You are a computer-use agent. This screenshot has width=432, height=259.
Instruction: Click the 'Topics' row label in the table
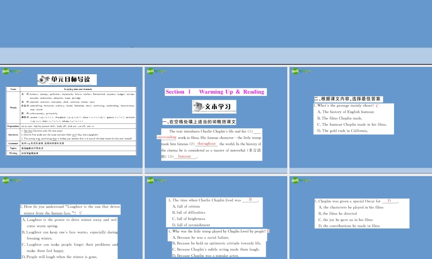tap(13, 148)
